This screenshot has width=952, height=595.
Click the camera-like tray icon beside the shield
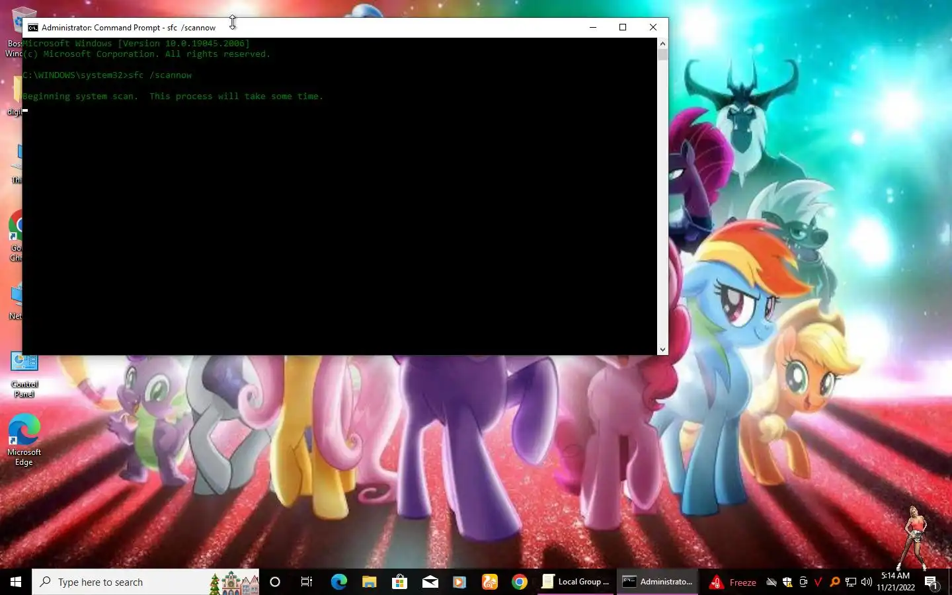[803, 582]
